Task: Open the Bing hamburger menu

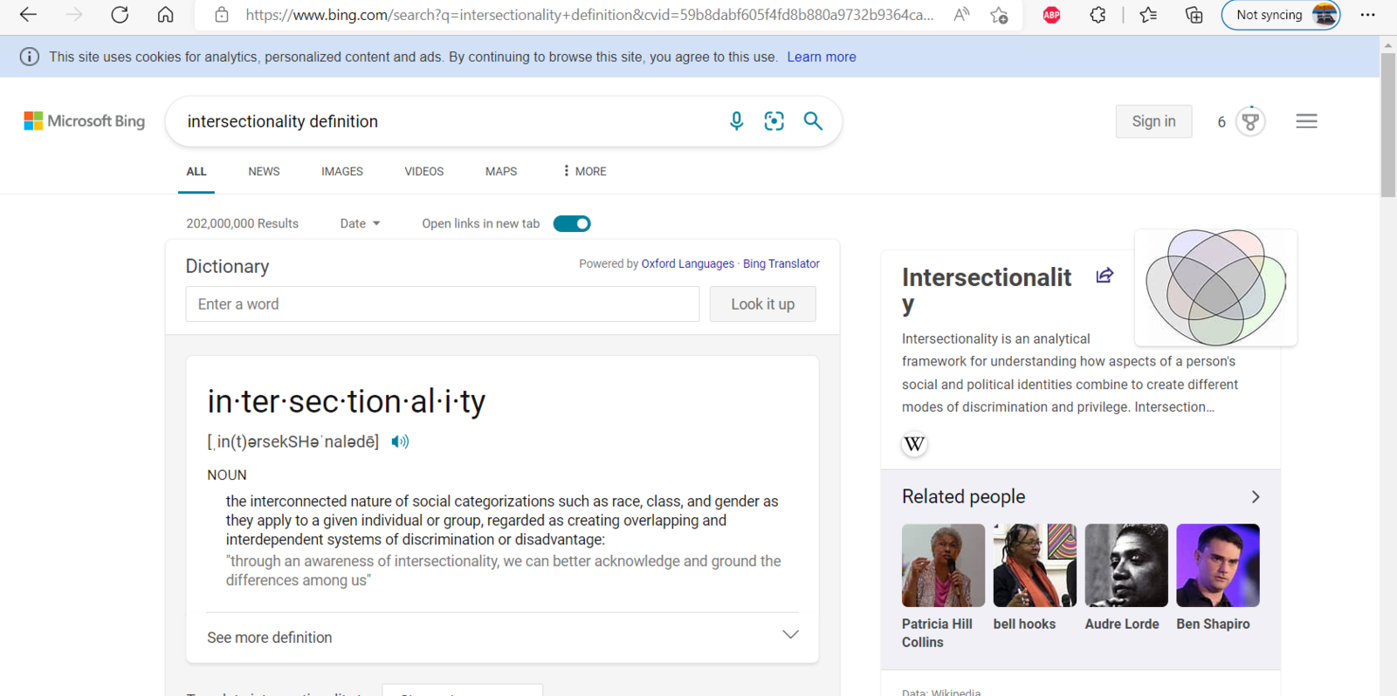Action: click(1306, 121)
